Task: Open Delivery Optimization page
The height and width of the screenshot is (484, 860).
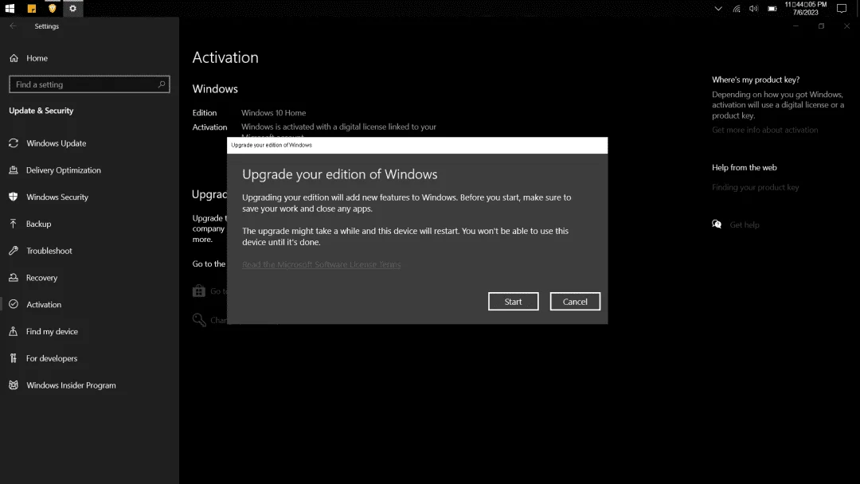Action: tap(63, 170)
